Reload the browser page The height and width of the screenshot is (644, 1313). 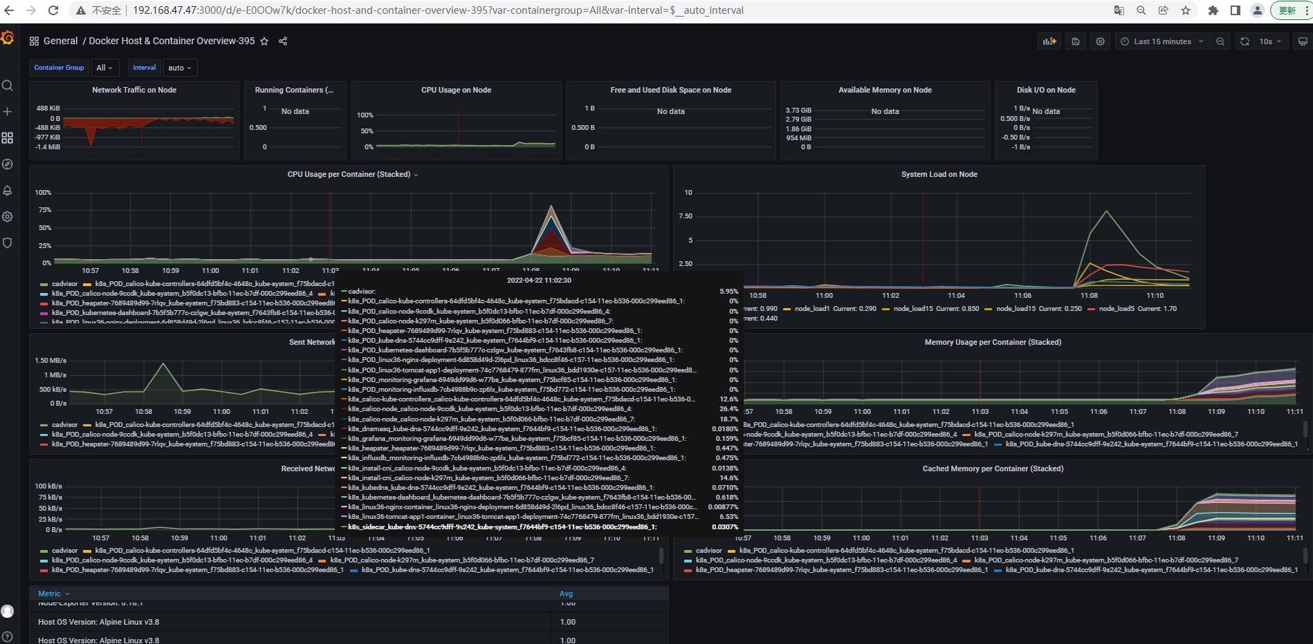[54, 10]
